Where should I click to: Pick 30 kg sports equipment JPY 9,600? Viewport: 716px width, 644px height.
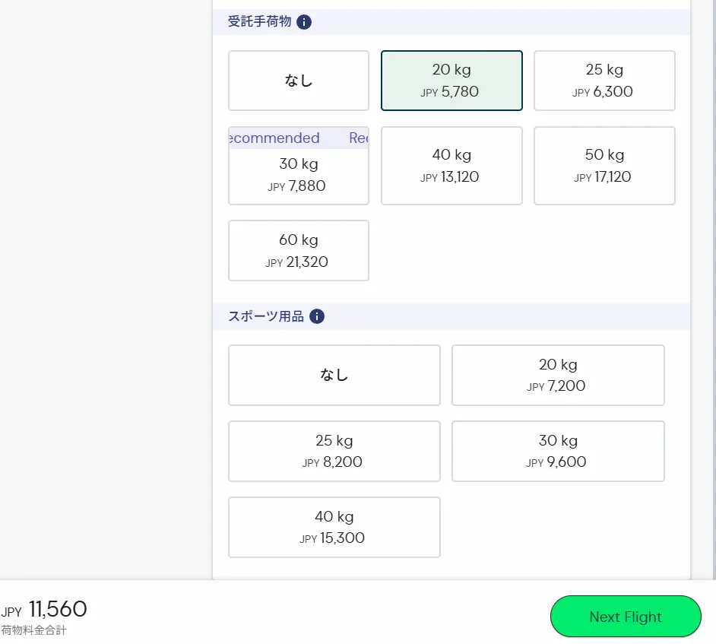click(558, 451)
